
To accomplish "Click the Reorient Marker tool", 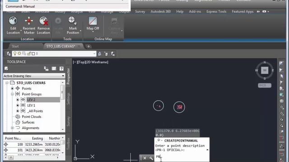I will (x=29, y=21).
